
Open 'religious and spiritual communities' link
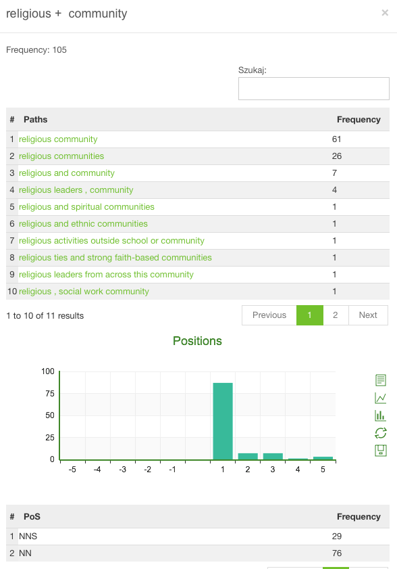[x=86, y=207]
